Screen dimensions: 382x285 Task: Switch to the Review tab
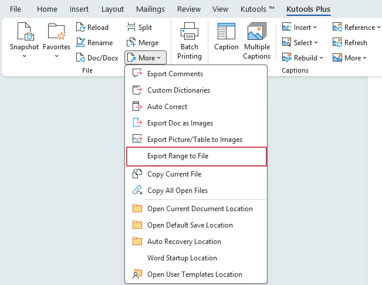tap(189, 9)
